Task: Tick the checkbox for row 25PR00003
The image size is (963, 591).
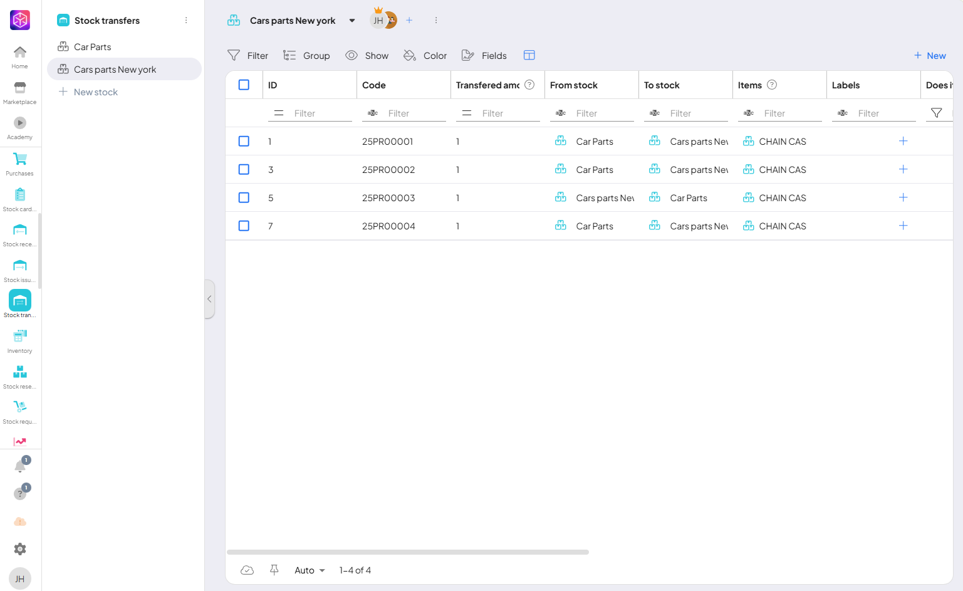Action: coord(244,198)
